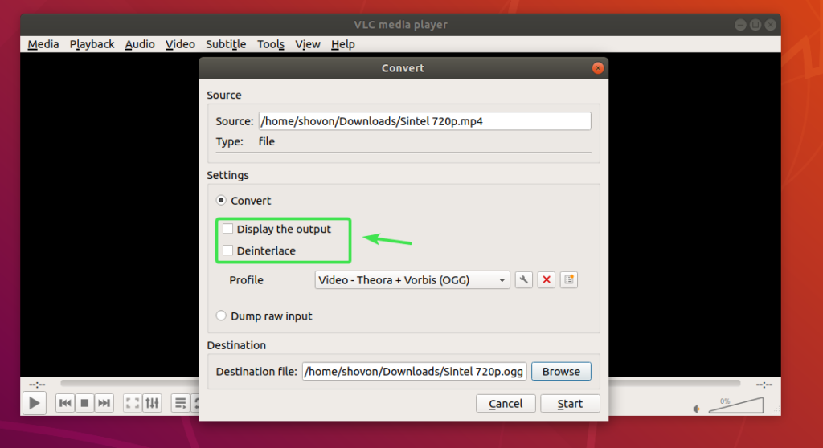Click the Stop playback icon
Viewport: 823px width, 448px height.
[84, 403]
